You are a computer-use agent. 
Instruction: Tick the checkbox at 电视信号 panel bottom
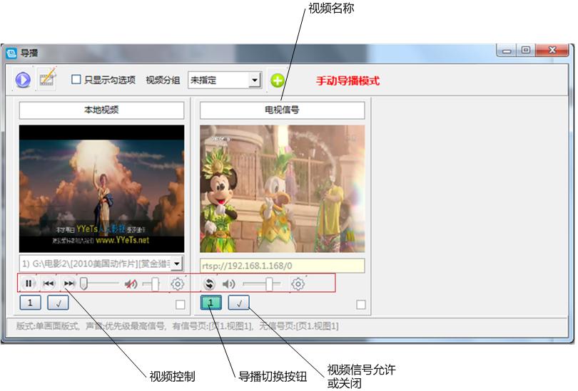point(361,305)
